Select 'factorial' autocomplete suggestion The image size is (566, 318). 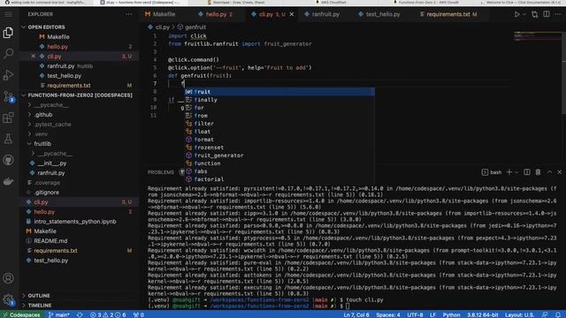pyautogui.click(x=279, y=179)
